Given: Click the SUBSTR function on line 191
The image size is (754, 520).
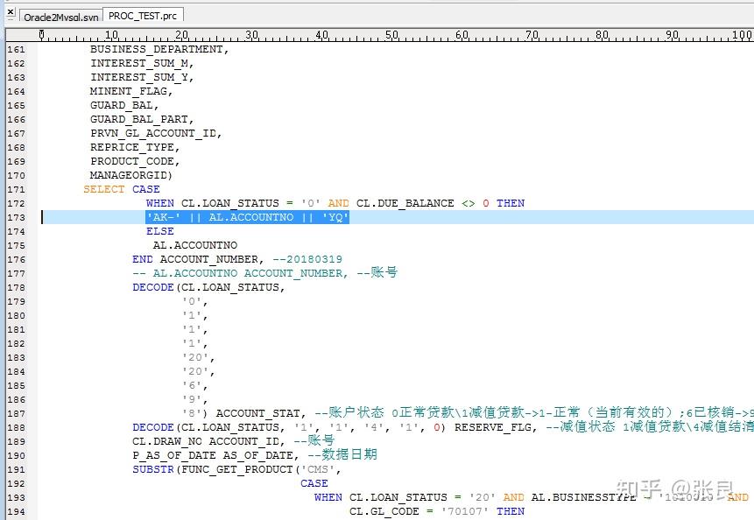Looking at the screenshot, I should [154, 469].
